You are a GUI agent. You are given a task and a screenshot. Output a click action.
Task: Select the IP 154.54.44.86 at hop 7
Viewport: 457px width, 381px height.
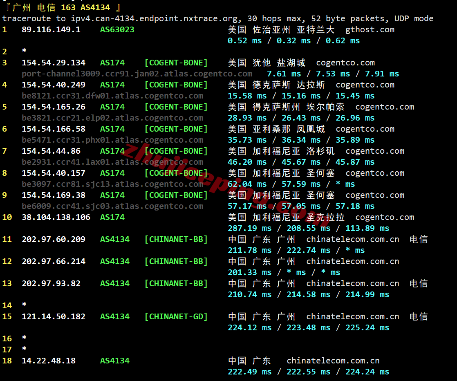click(x=51, y=151)
